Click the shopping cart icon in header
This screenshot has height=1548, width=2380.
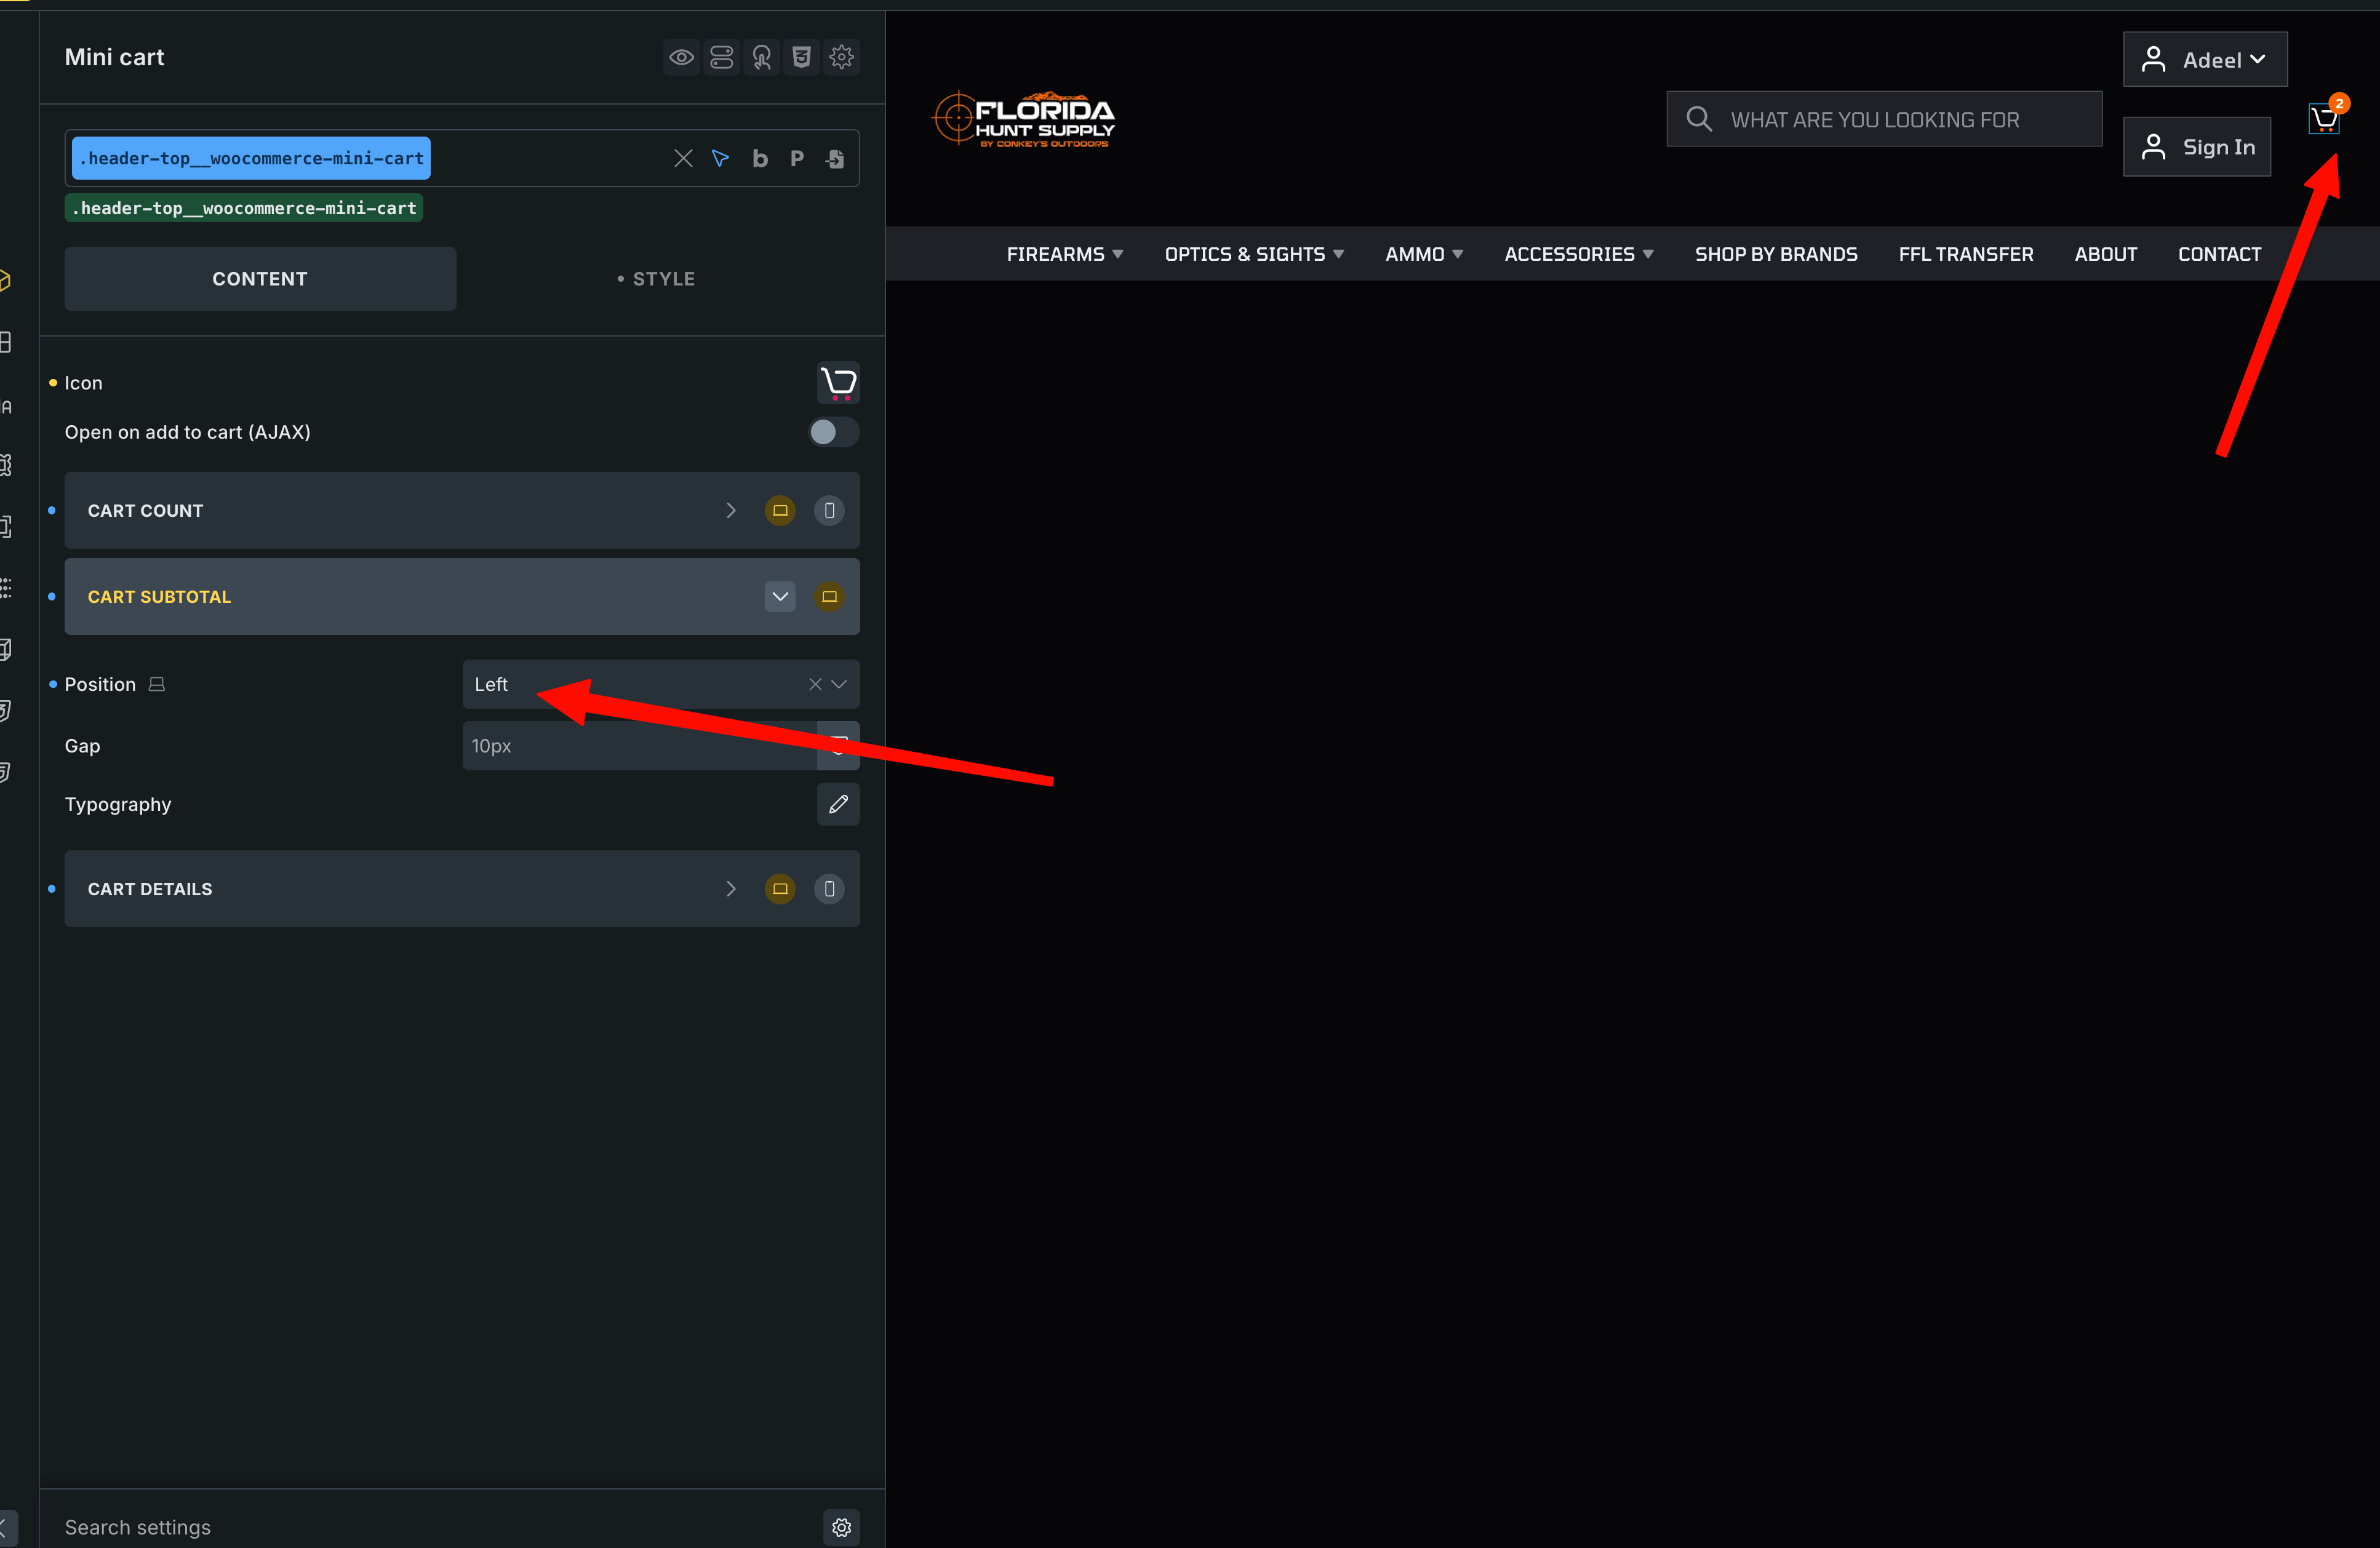(x=2323, y=120)
